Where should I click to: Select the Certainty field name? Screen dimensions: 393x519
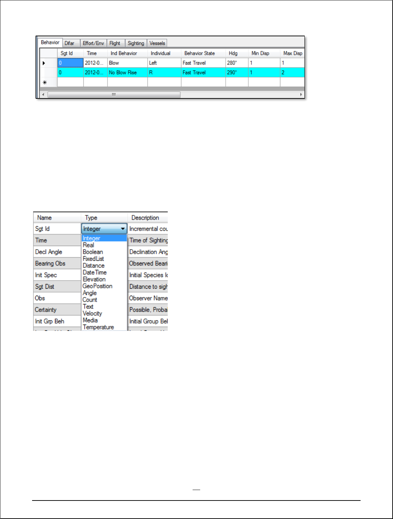point(57,310)
